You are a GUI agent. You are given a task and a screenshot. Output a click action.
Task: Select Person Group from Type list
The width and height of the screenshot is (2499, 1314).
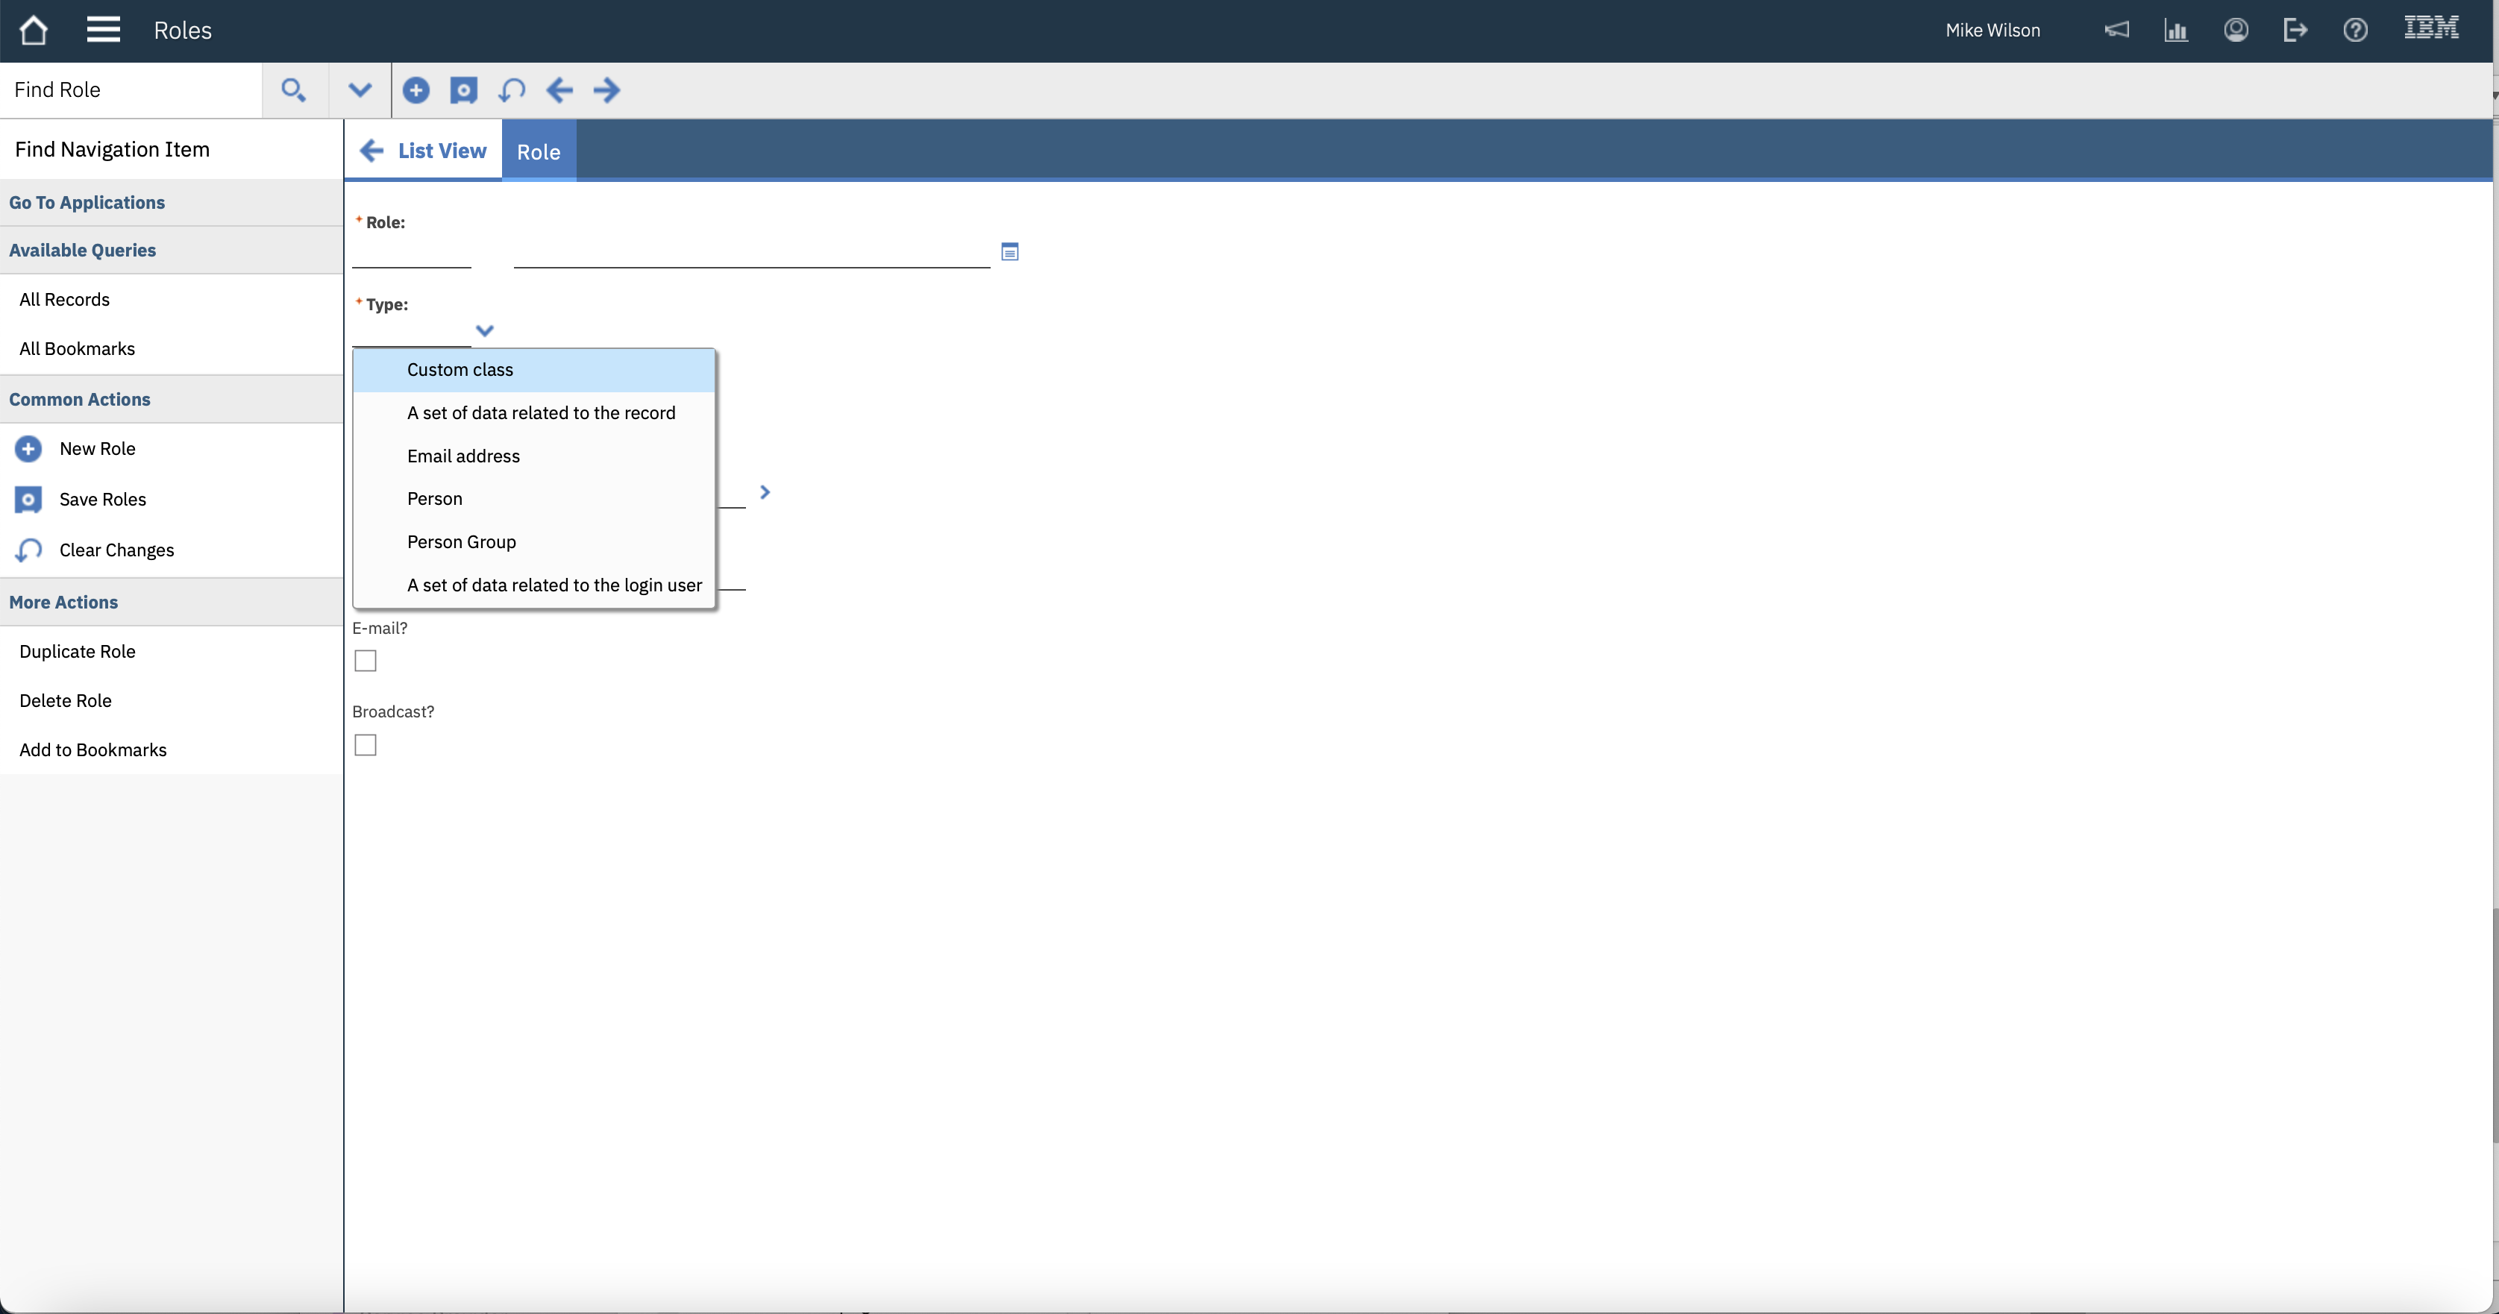(x=461, y=542)
